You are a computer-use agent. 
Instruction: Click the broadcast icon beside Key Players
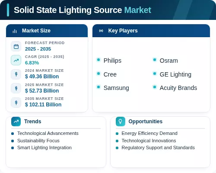101,31
